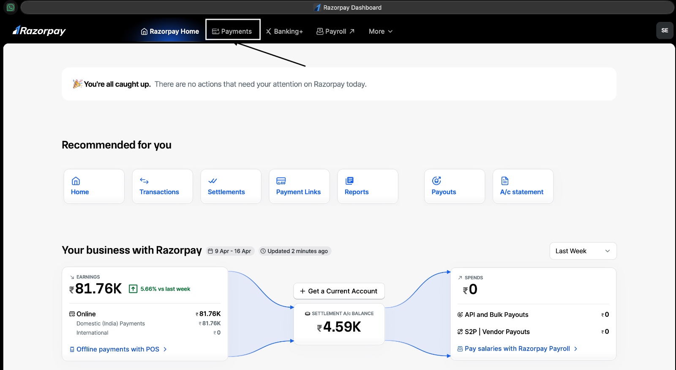Open the Banking+ tab
Viewport: 676px width, 370px height.
[284, 31]
